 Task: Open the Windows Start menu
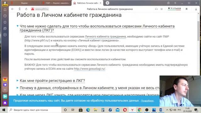(4, 110)
